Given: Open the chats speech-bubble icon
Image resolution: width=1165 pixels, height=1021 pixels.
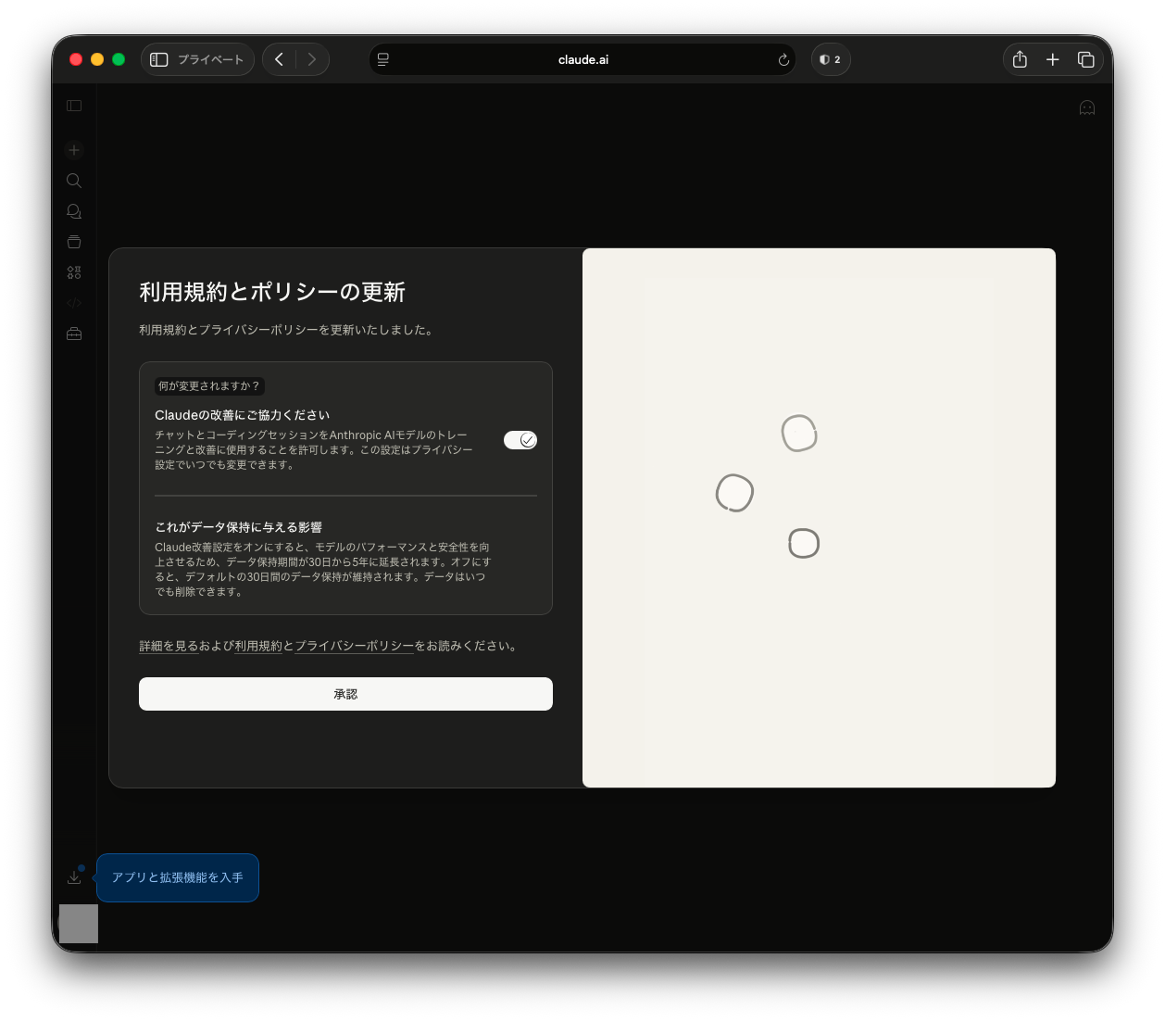Looking at the screenshot, I should click(x=73, y=211).
